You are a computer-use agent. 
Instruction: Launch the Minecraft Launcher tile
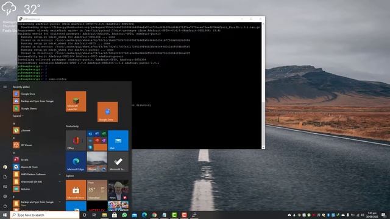[76, 102]
